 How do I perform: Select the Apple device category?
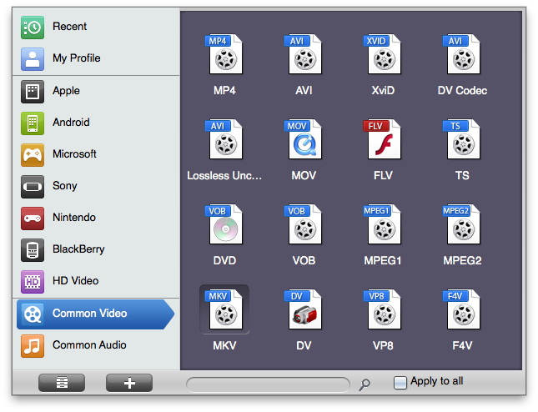click(x=66, y=91)
